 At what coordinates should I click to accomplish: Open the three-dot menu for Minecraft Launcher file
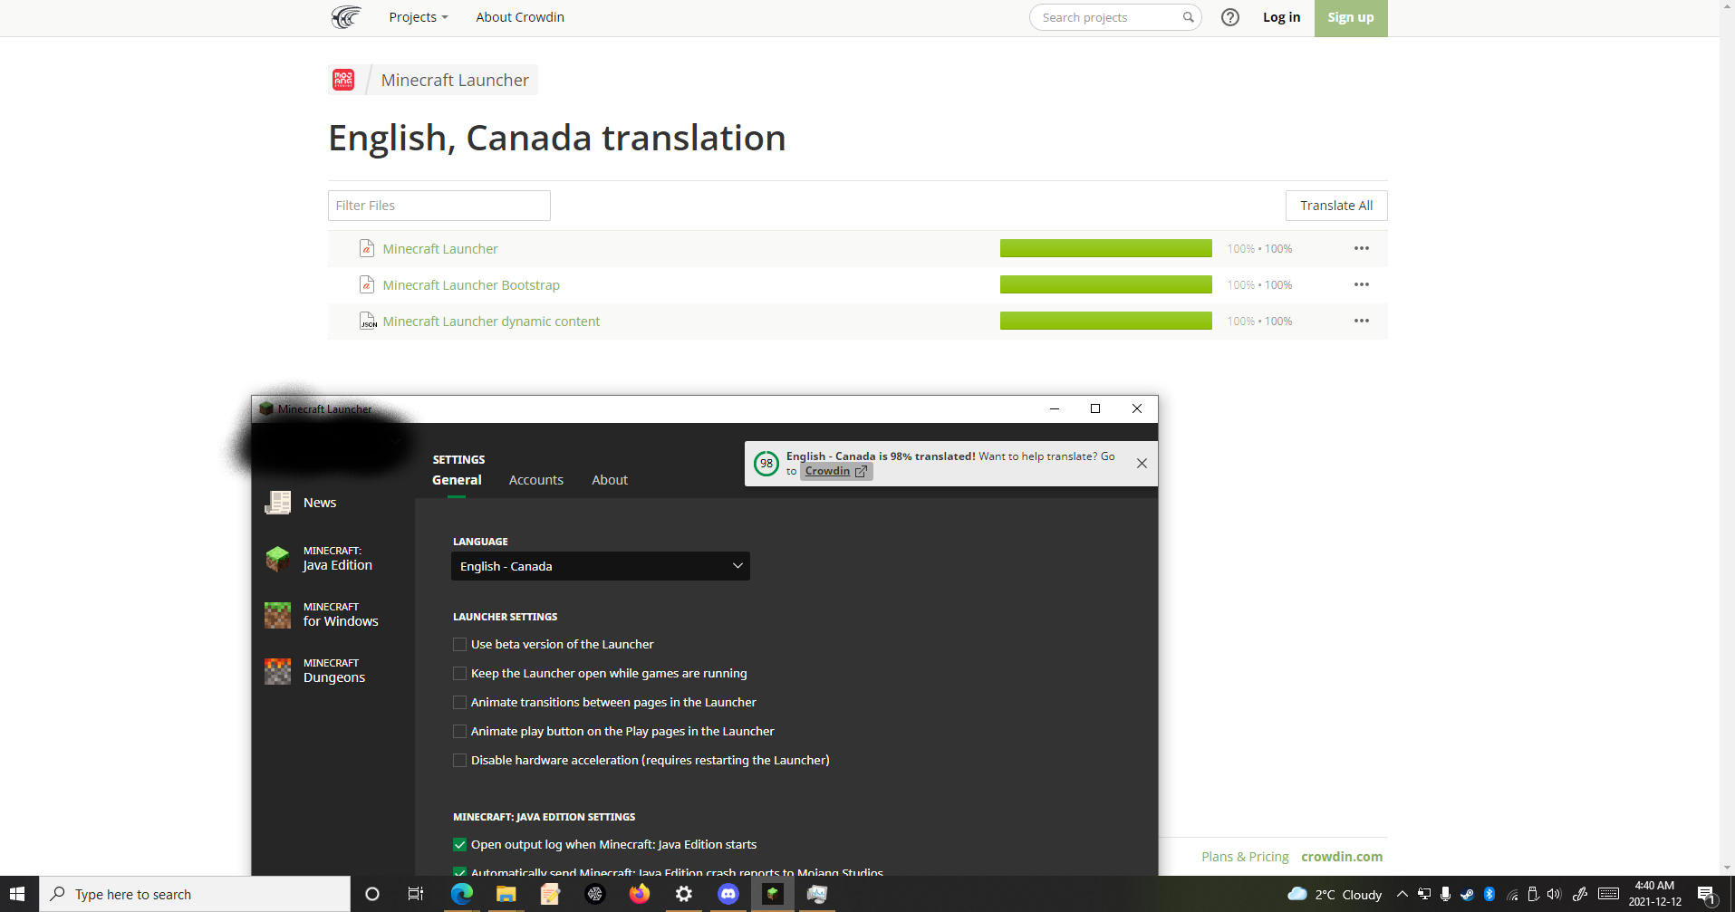[x=1362, y=249]
